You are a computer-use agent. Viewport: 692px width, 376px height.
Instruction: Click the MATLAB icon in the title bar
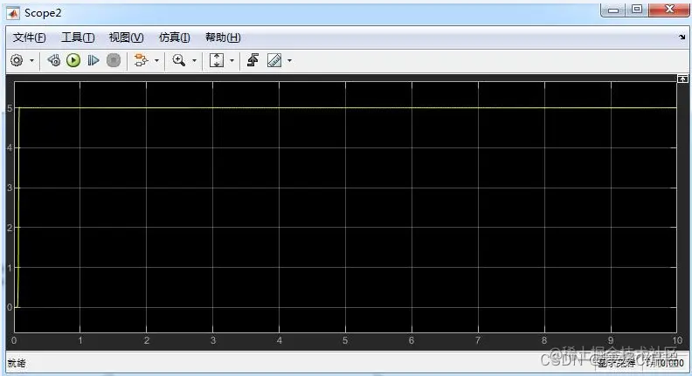point(13,13)
